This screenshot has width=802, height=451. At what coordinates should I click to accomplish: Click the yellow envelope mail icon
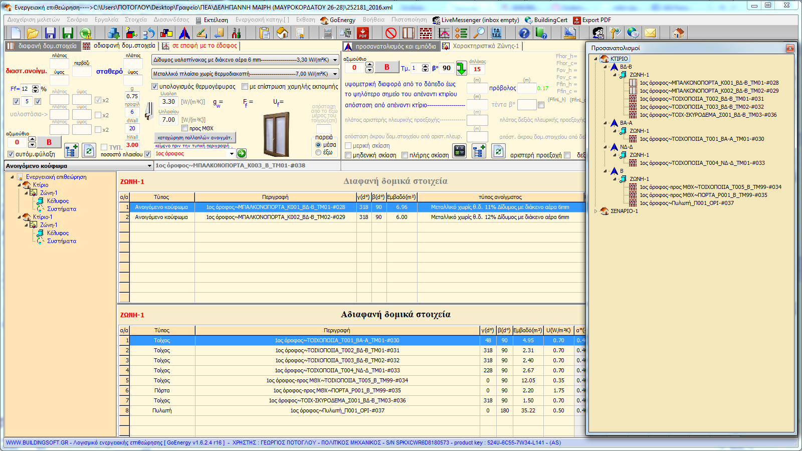650,33
